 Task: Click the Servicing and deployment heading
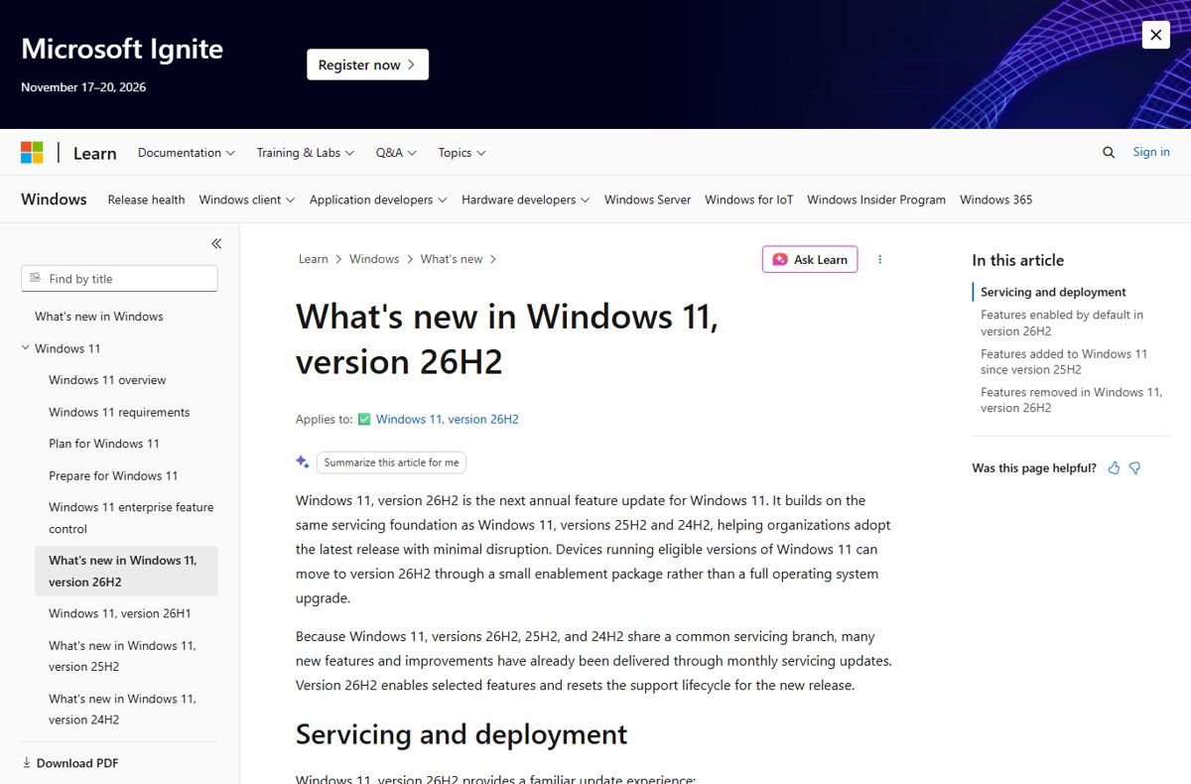(x=462, y=734)
